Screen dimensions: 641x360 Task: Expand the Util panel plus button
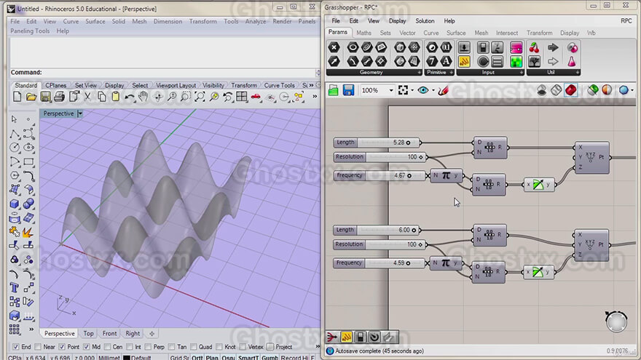click(x=577, y=72)
